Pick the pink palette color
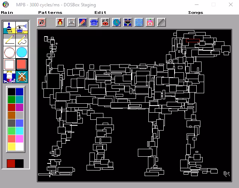Viewport: 239px width, 188px height. click(x=19, y=139)
